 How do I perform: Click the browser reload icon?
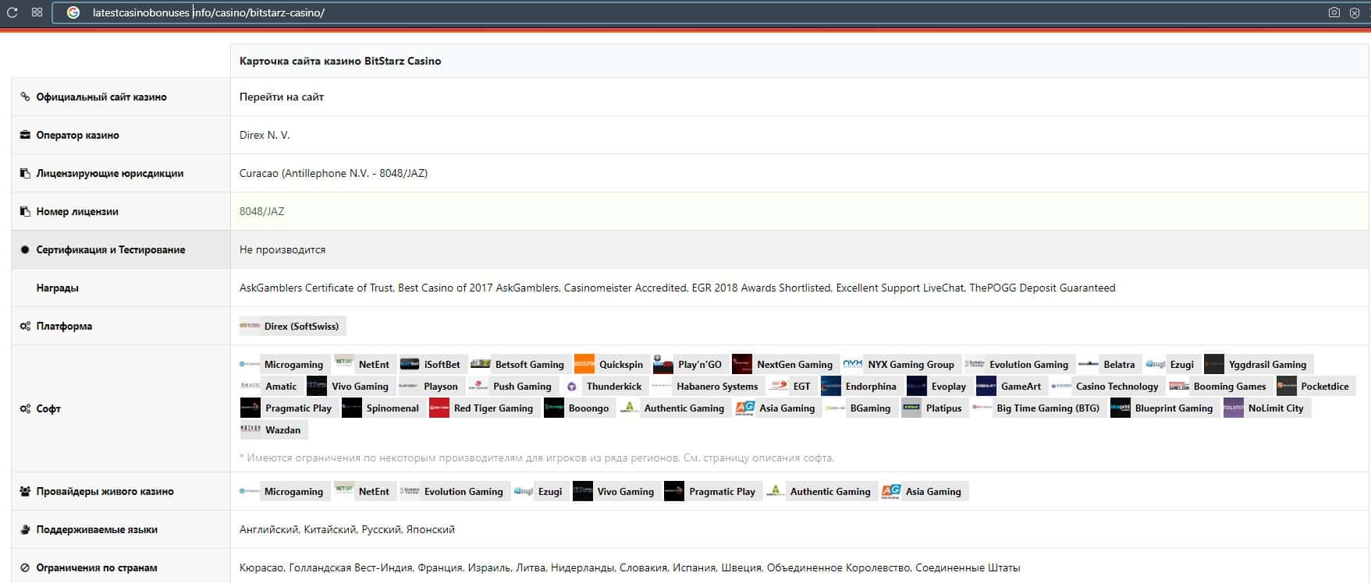tap(12, 12)
